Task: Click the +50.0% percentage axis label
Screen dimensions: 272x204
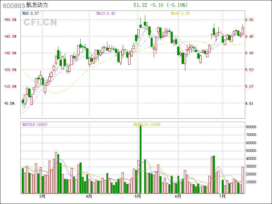Action: coord(10,20)
